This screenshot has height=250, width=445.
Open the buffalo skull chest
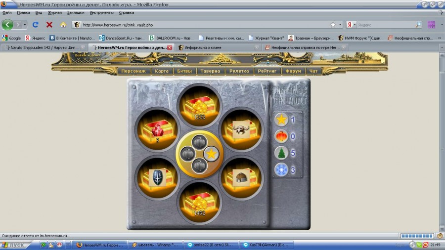(x=241, y=130)
